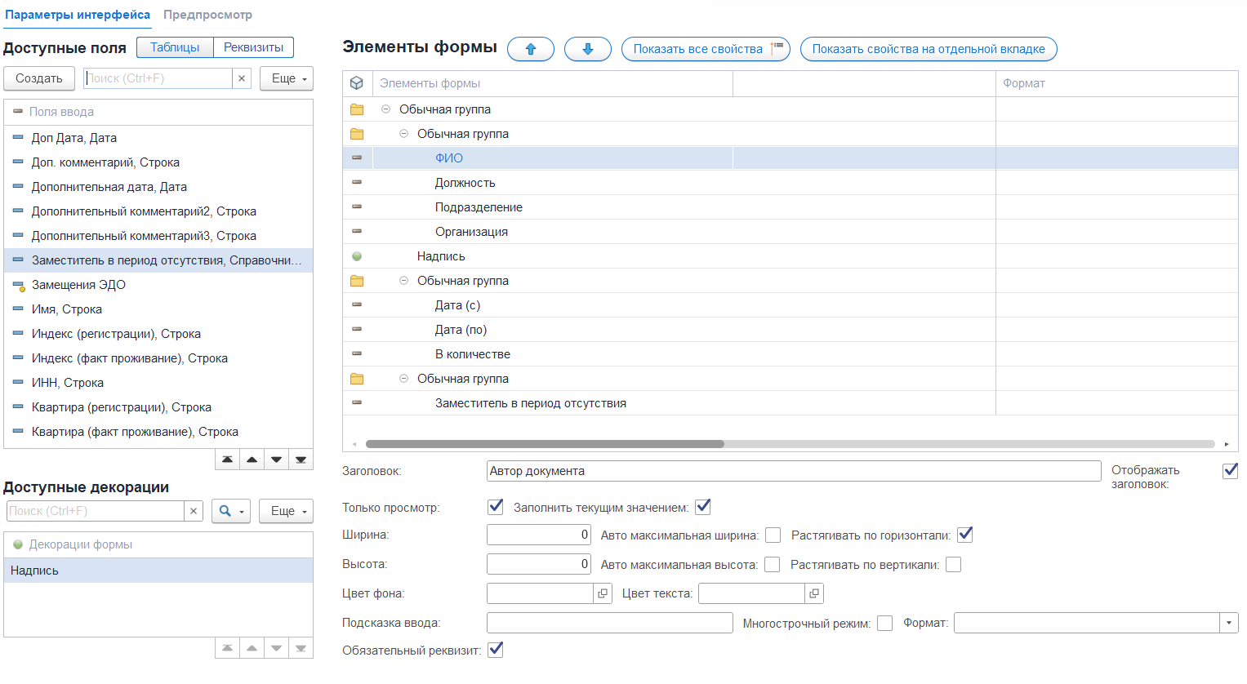Switch to the Предпросмотр tab
Screen dimensions: 1247x684
(207, 15)
